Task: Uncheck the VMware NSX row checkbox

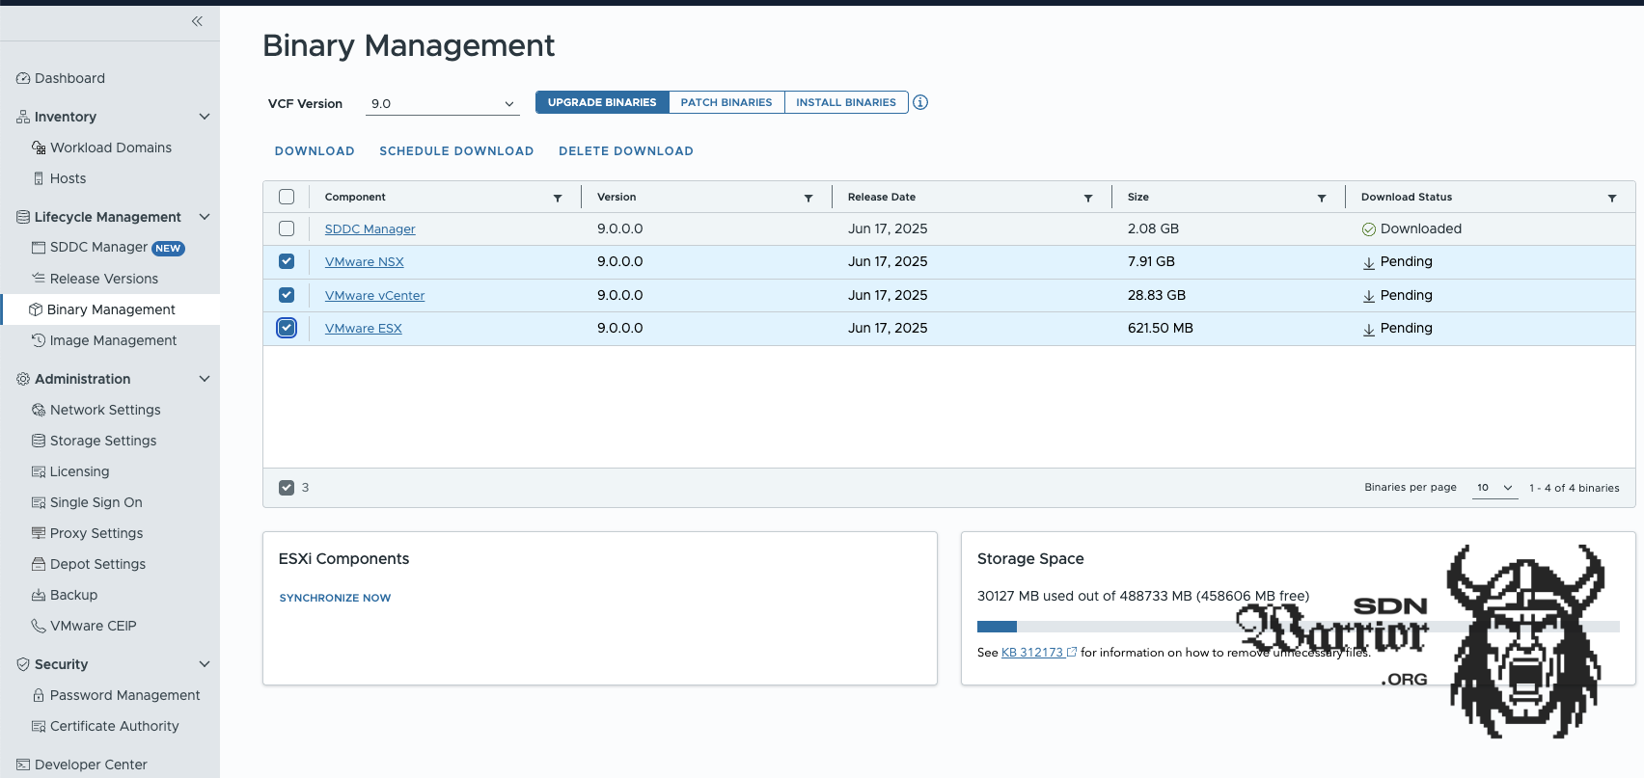Action: pyautogui.click(x=287, y=261)
